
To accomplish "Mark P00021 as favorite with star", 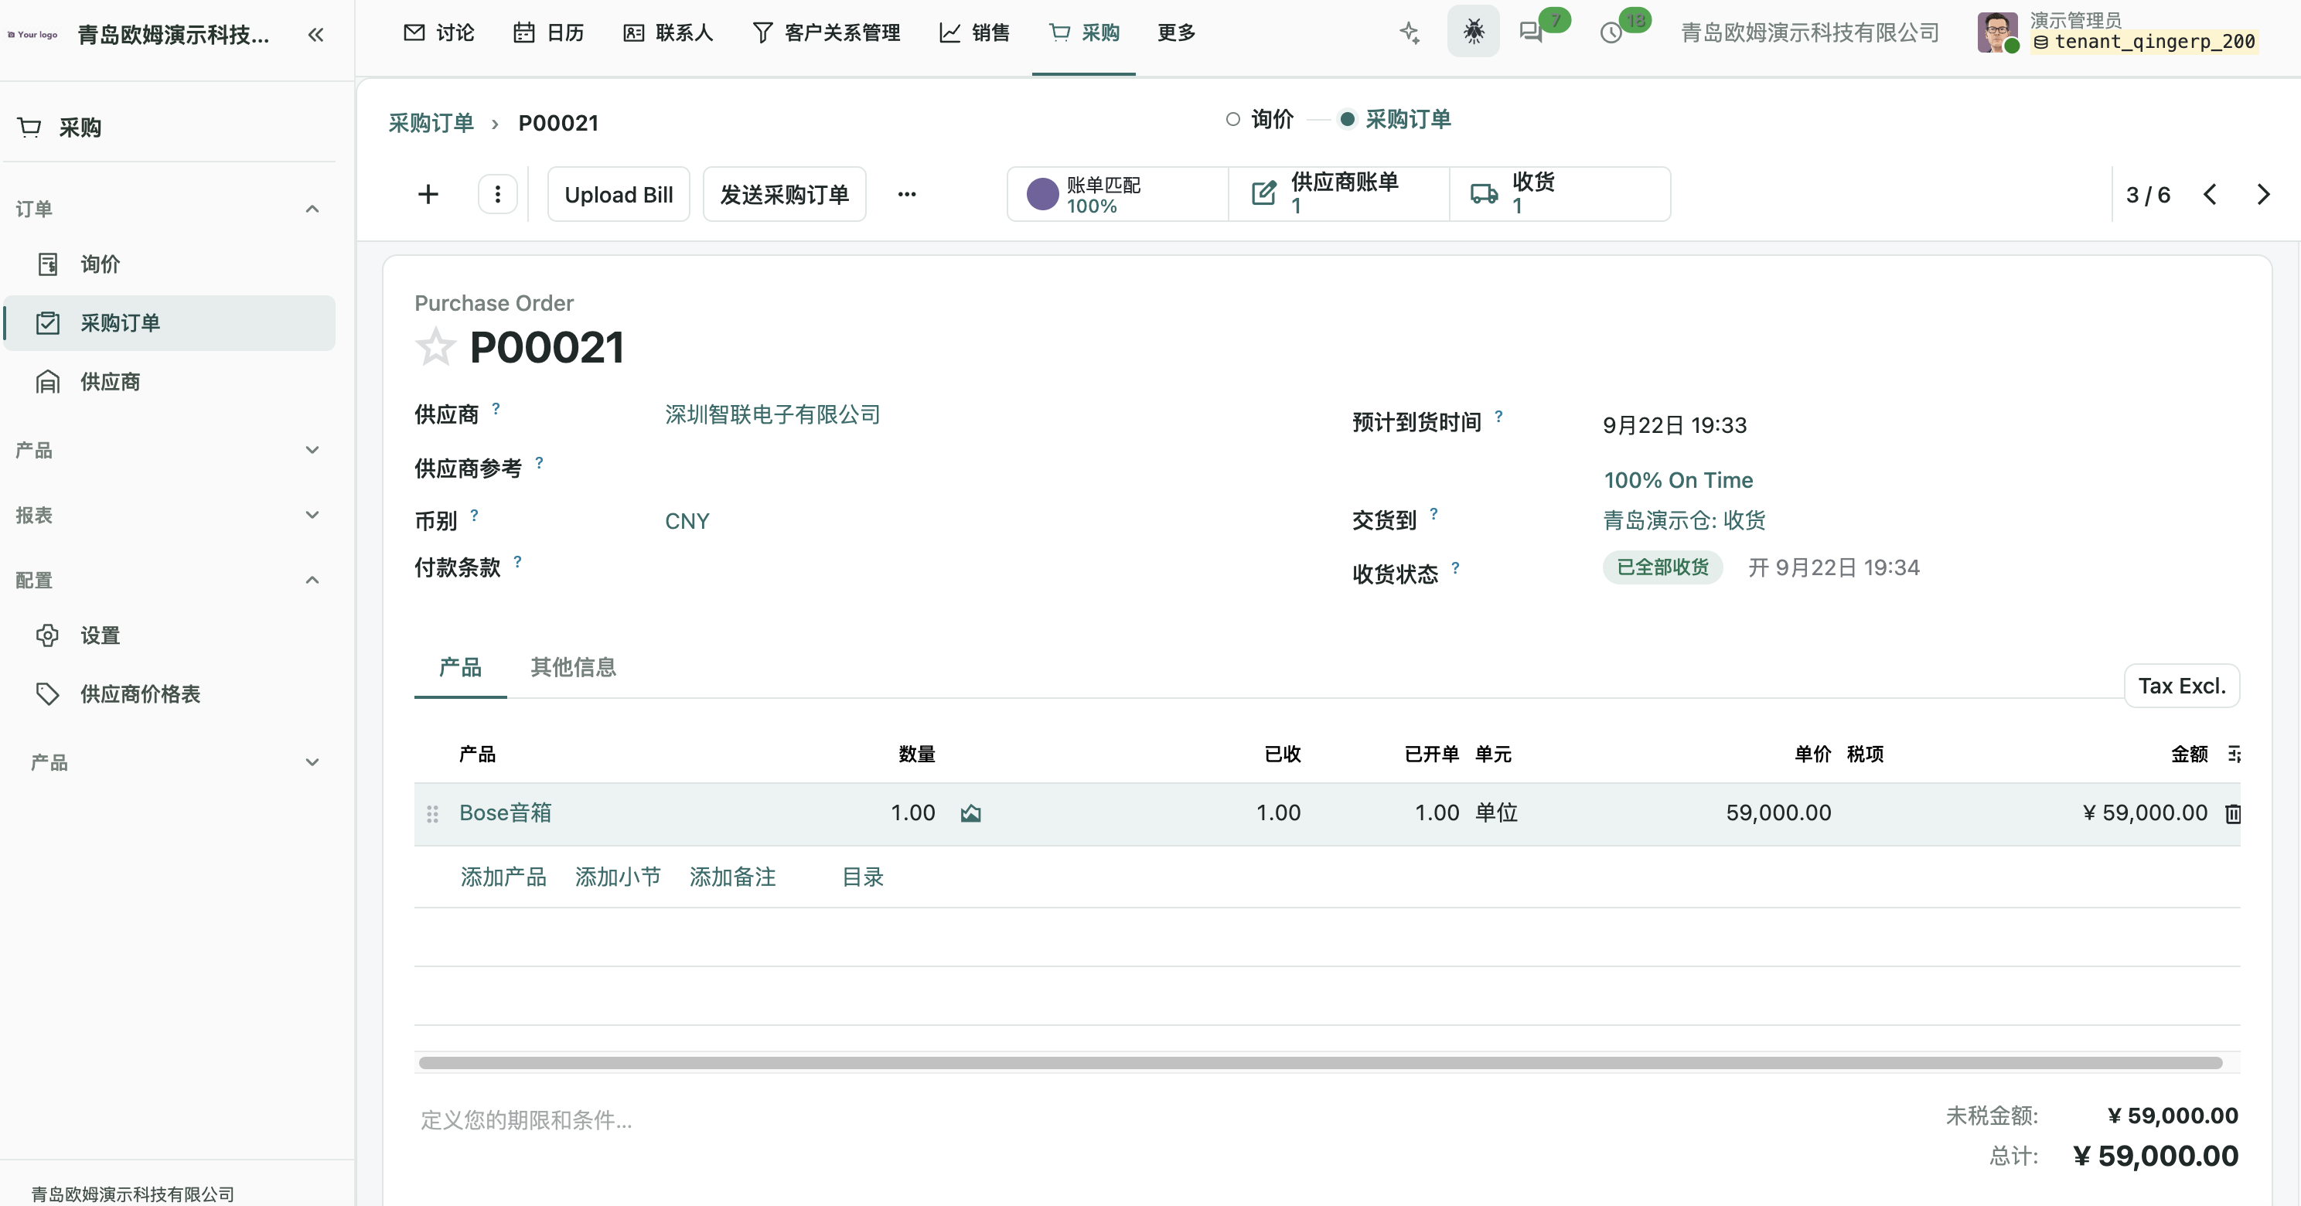I will [x=435, y=348].
